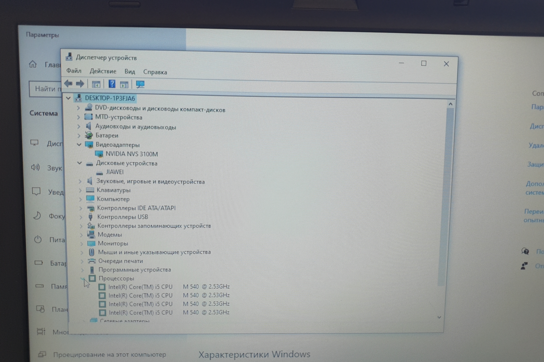Click the Forward arrow toolbar icon

pos(80,83)
